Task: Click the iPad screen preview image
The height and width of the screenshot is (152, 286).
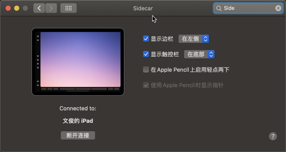Action: pyautogui.click(x=80, y=59)
